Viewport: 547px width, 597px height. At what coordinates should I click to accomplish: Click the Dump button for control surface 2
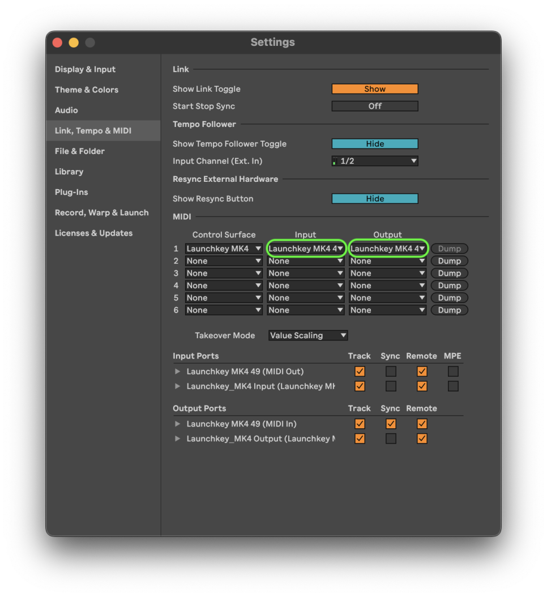click(449, 261)
